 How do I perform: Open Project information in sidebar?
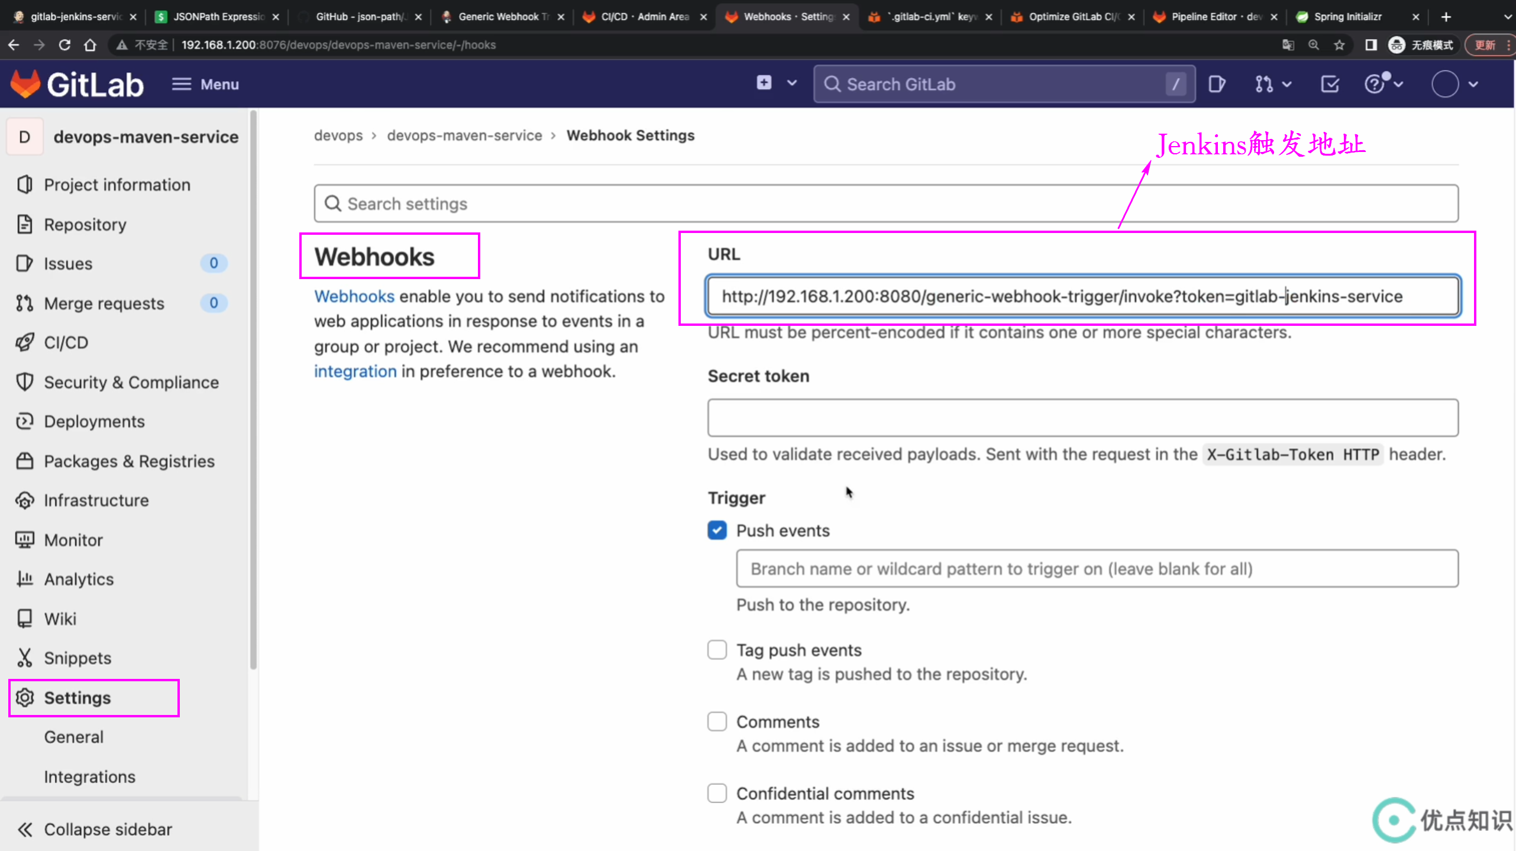point(117,185)
